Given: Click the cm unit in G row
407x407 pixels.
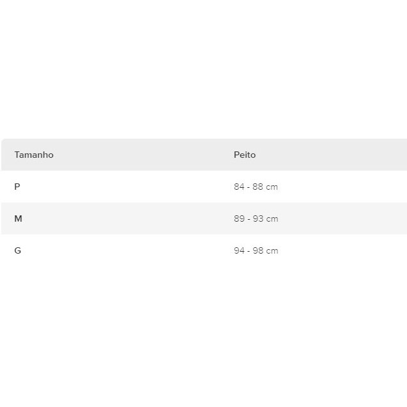Looking at the screenshot, I should 273,250.
